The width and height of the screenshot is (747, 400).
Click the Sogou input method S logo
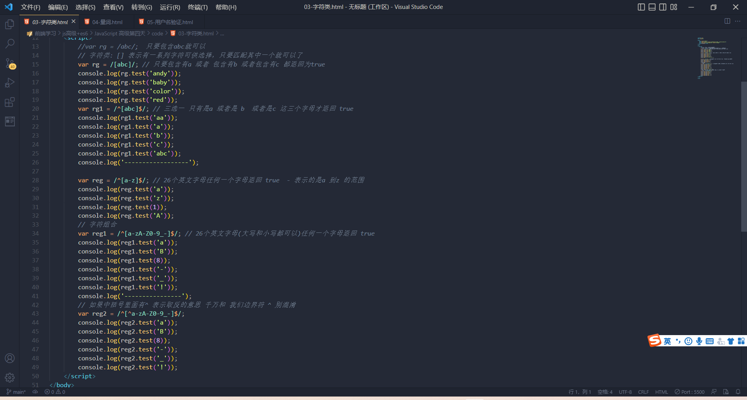coord(654,341)
